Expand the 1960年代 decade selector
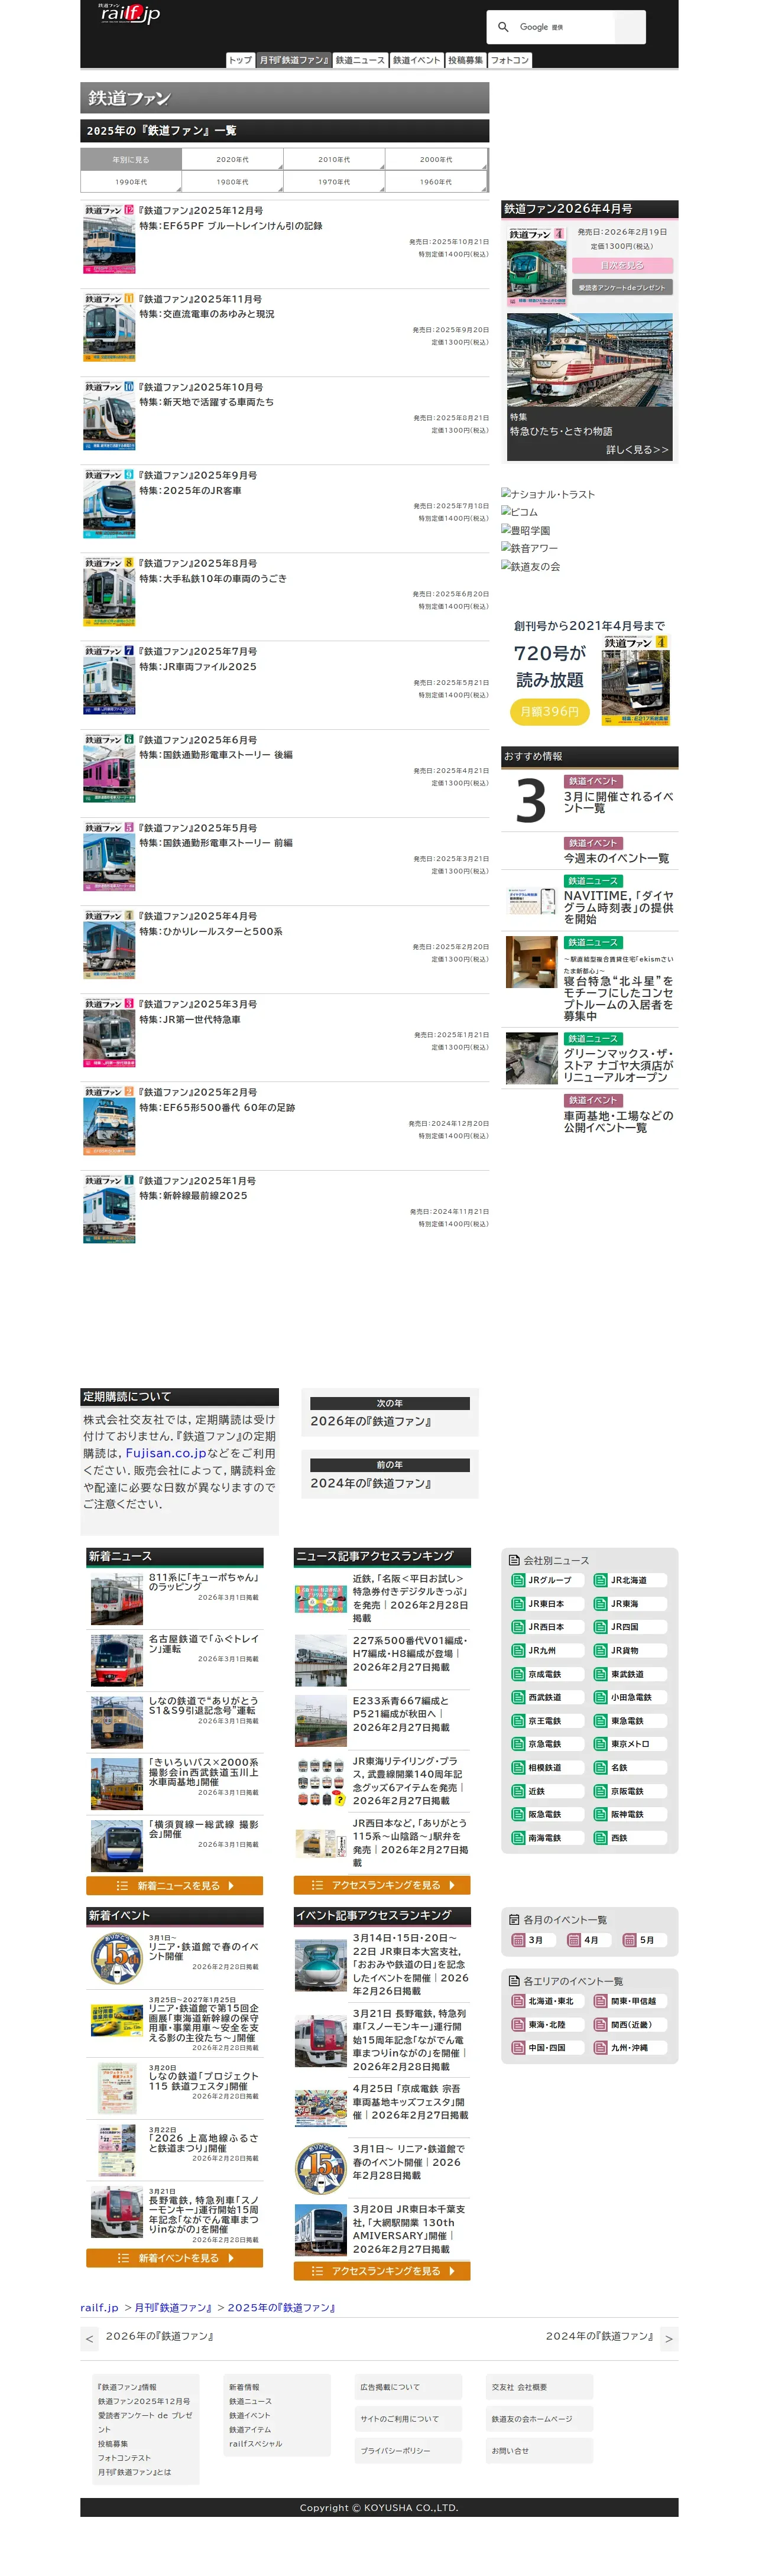759x2576 pixels. pyautogui.click(x=436, y=182)
